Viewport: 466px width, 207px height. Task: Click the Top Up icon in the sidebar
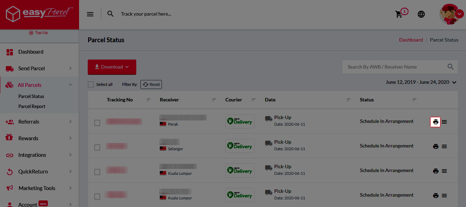31,32
